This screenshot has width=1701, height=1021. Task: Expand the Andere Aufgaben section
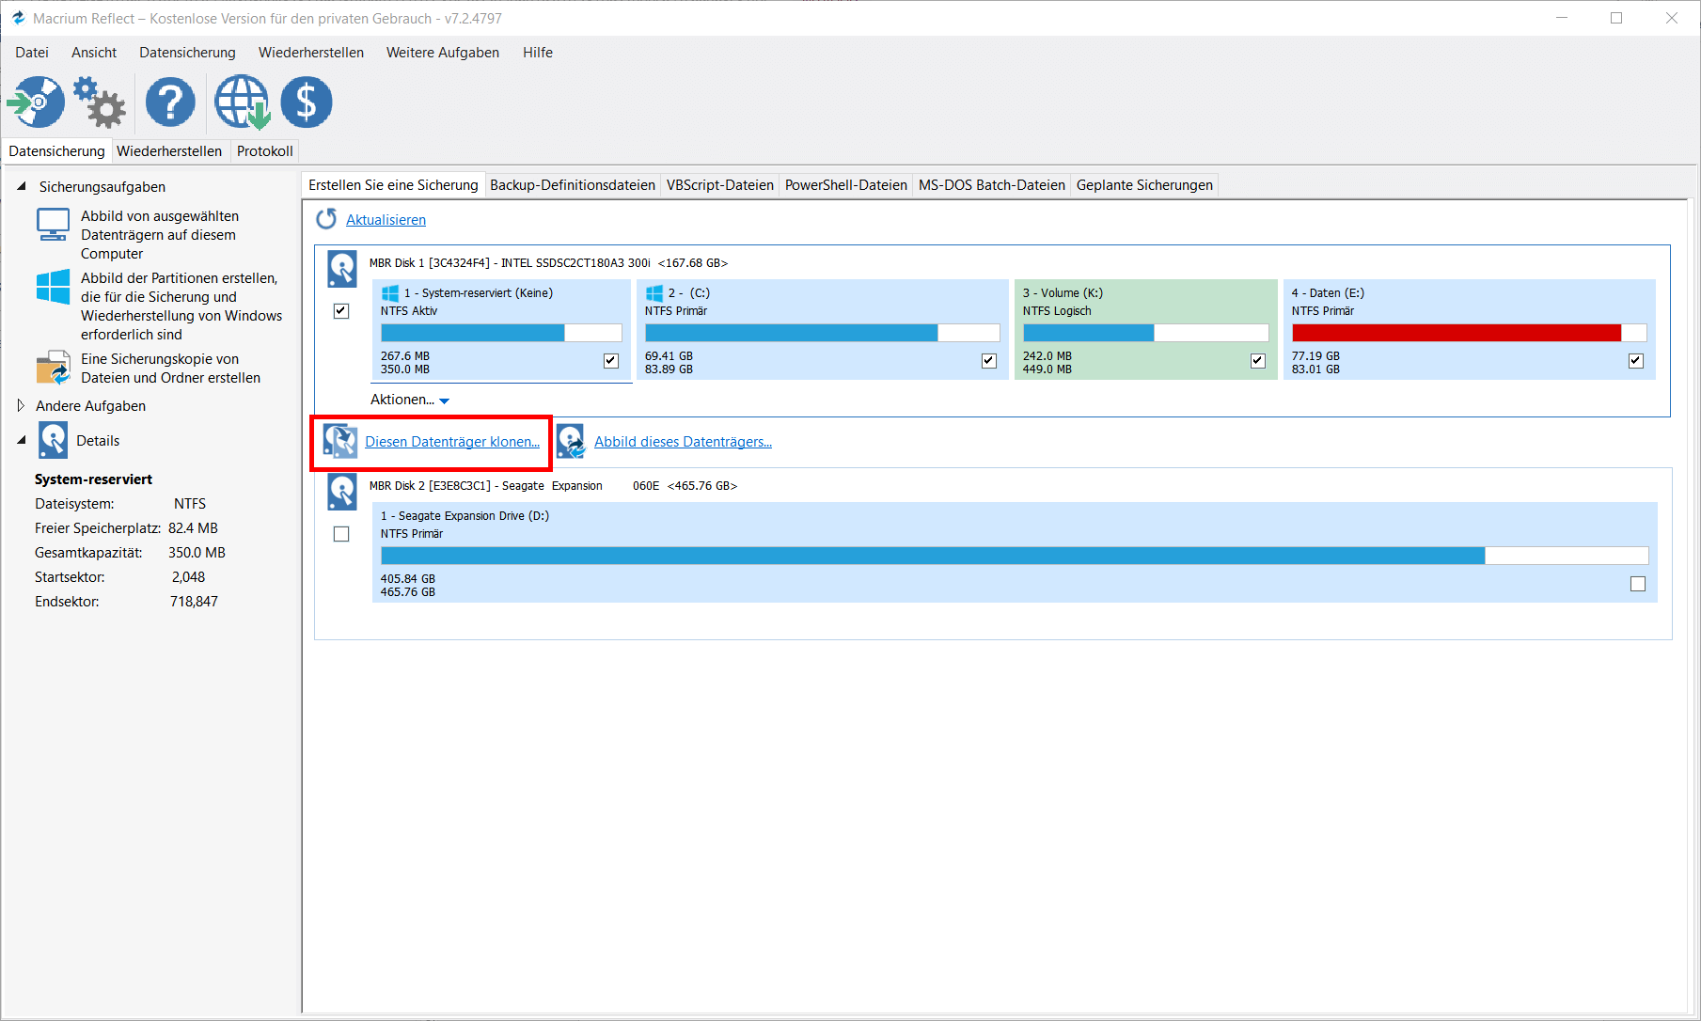[22, 405]
